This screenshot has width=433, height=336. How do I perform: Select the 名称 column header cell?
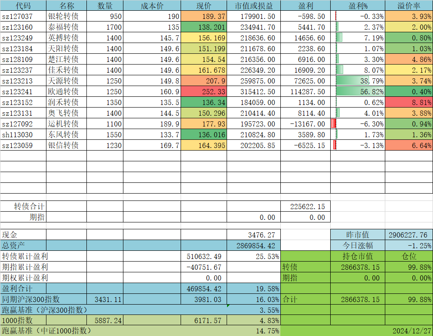pos(67,6)
